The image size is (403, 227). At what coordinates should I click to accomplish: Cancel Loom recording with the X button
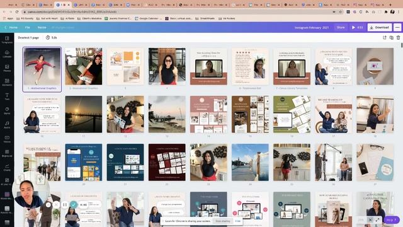click(x=56, y=205)
